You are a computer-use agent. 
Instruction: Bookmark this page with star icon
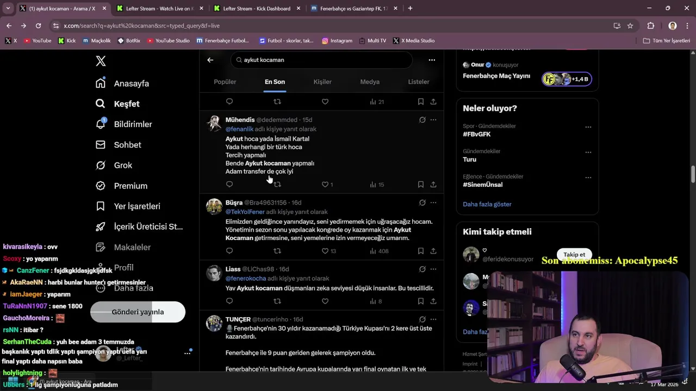[630, 26]
